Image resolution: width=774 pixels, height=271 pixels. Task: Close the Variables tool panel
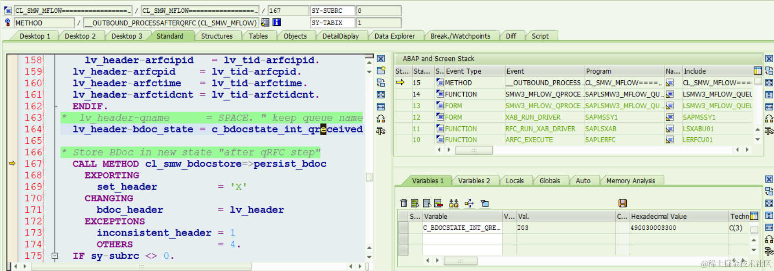point(769,179)
